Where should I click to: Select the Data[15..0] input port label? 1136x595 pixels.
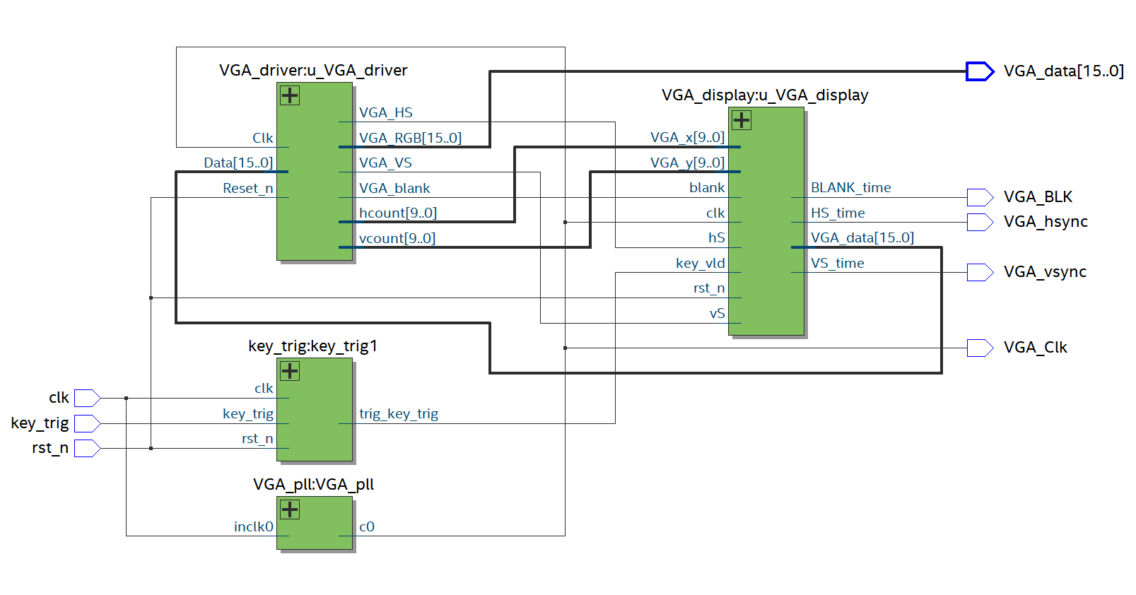click(x=238, y=163)
